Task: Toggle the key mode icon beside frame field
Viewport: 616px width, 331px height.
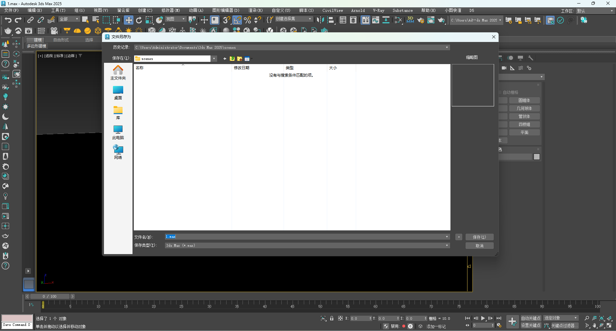Action: point(467,325)
